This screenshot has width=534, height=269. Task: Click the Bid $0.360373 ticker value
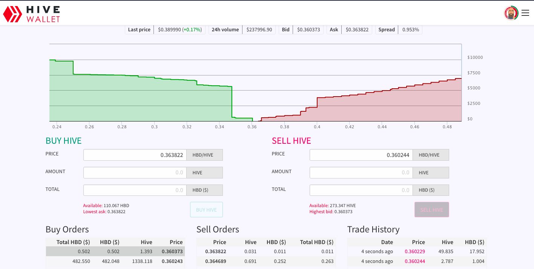tap(308, 30)
